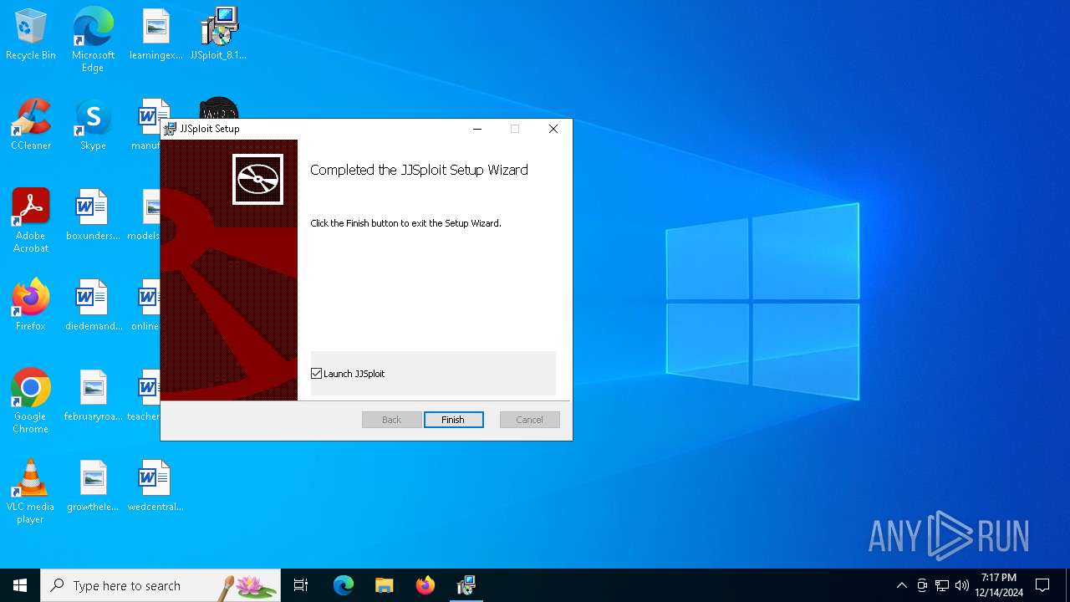This screenshot has height=602, width=1070.
Task: Close the JJSploit Setup window
Action: 553,129
